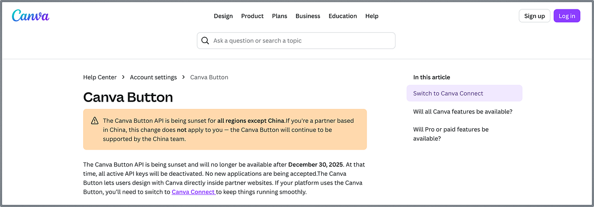Click the 'December 30, 2025' bold text
Viewport: 594px width, 207px height.
pos(316,164)
